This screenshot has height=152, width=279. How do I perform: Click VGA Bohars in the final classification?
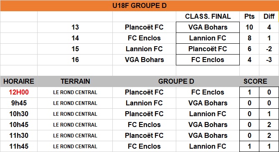pyautogui.click(x=208, y=27)
